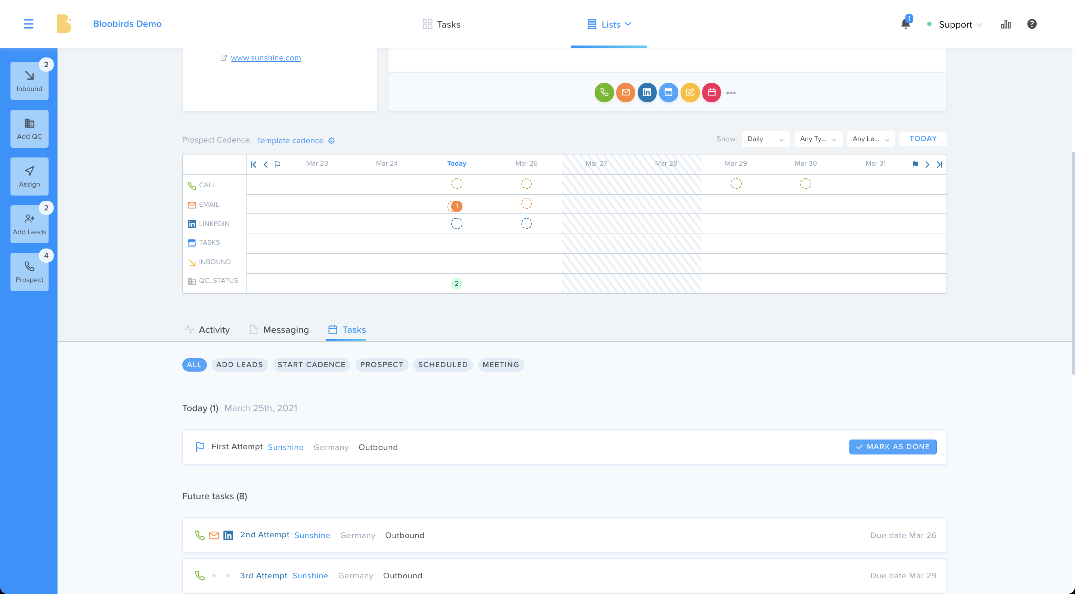Go to next cadence dates
The height and width of the screenshot is (594, 1075).
pos(927,164)
